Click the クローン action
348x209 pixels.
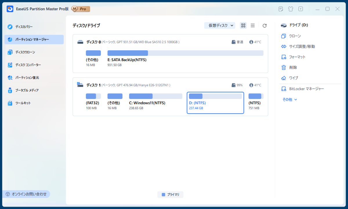pyautogui.click(x=291, y=36)
